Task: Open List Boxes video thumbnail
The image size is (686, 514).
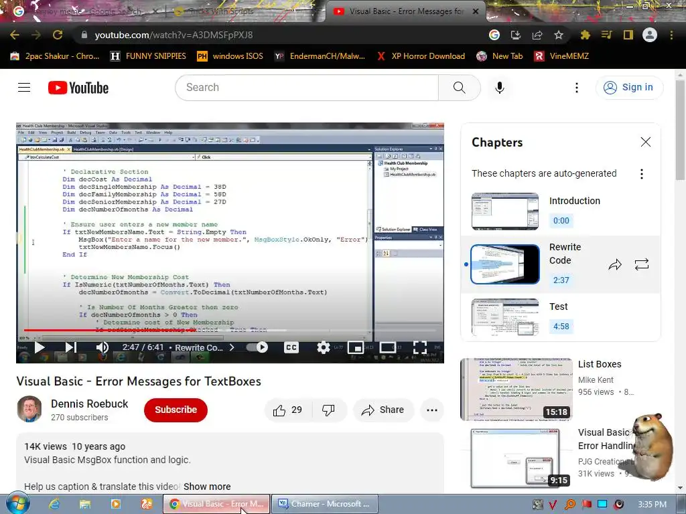Action: pos(517,389)
